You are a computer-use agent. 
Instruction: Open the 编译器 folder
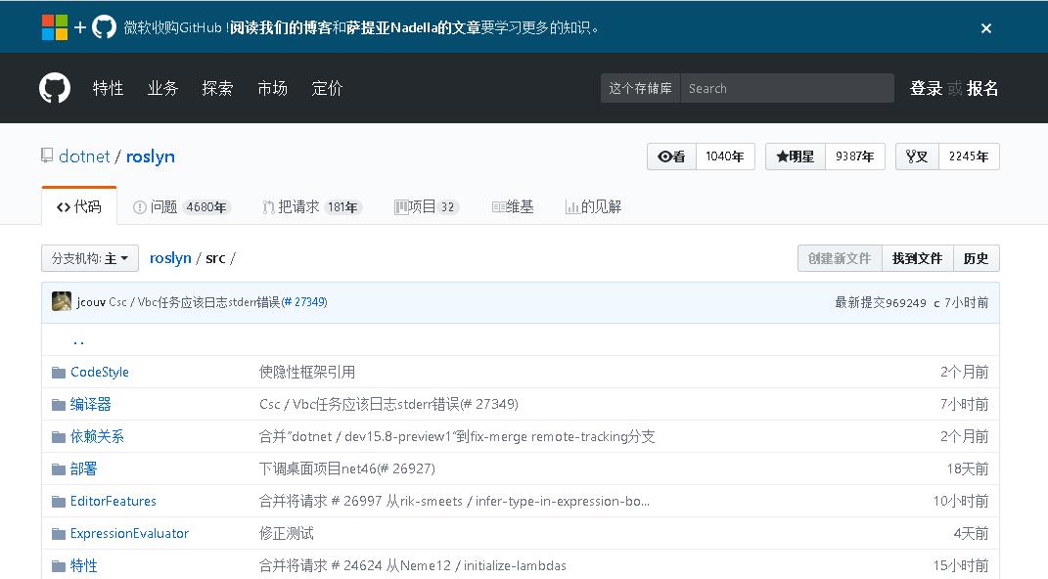point(91,404)
